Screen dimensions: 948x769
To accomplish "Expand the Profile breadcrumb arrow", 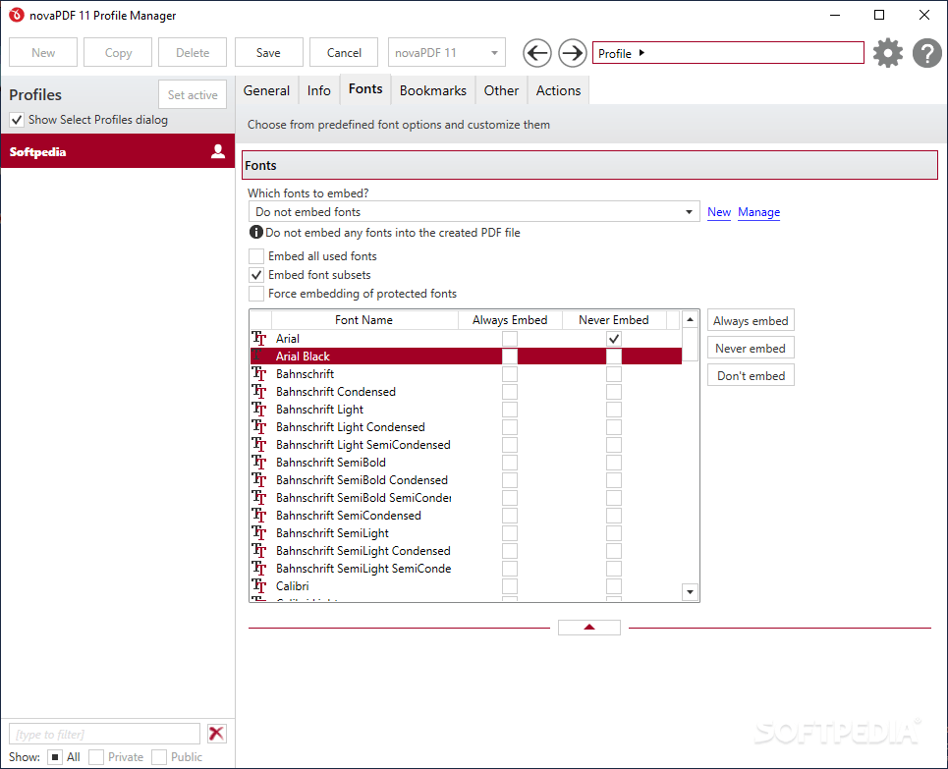I will click(642, 53).
